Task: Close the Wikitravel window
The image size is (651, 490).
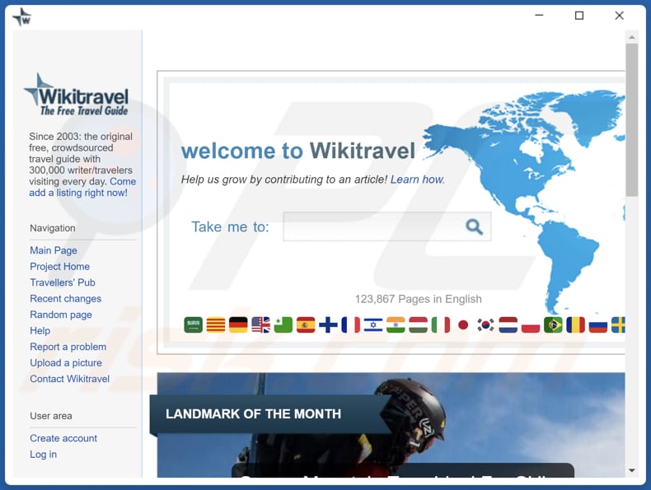Action: pyautogui.click(x=619, y=16)
